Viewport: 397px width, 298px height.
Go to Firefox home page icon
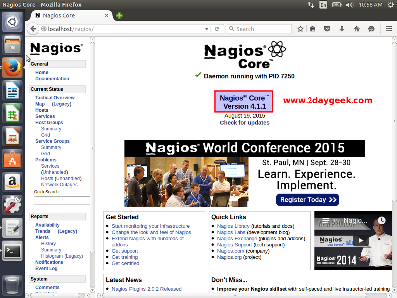click(x=357, y=29)
